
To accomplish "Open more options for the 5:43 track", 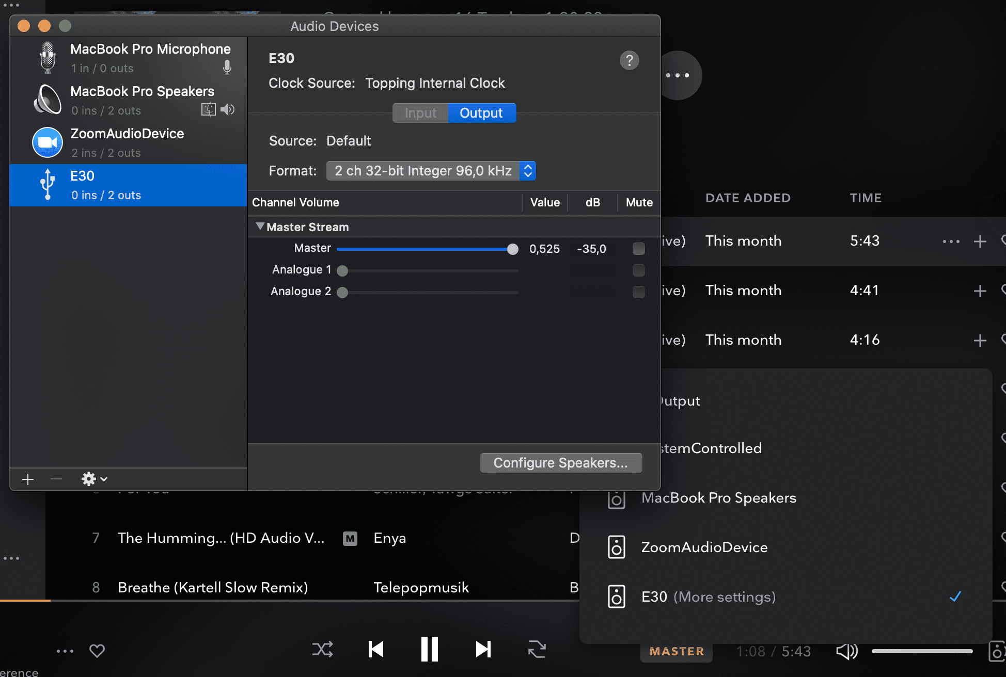I will (951, 241).
